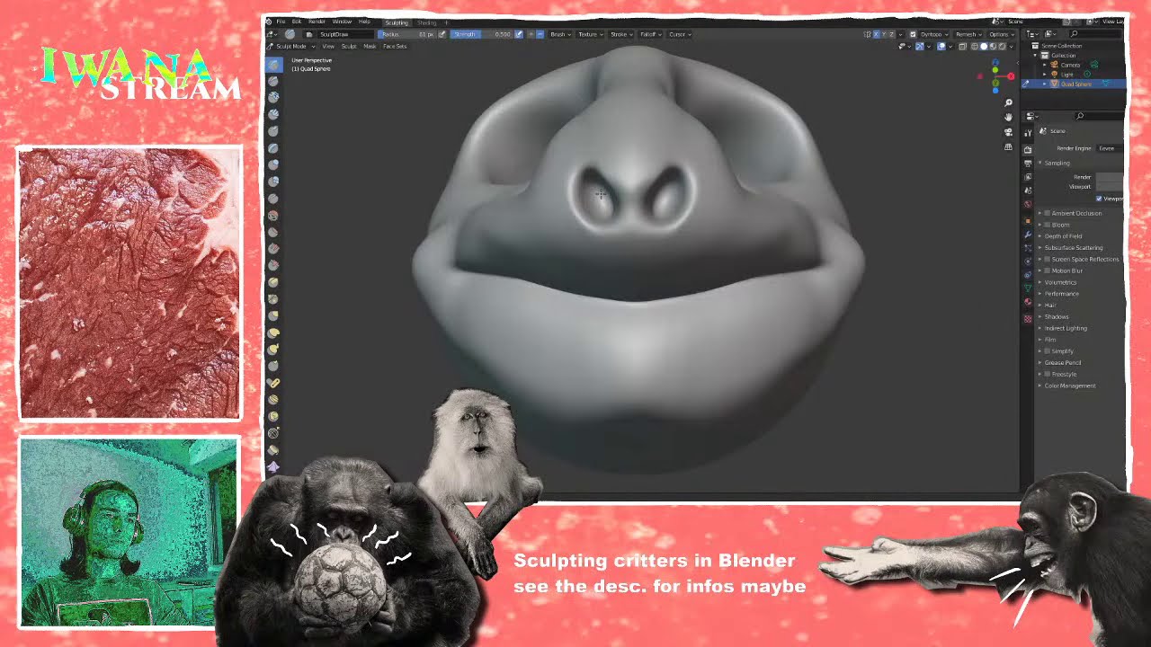The height and width of the screenshot is (647, 1151).
Task: Open the Window menu
Action: pos(342,22)
